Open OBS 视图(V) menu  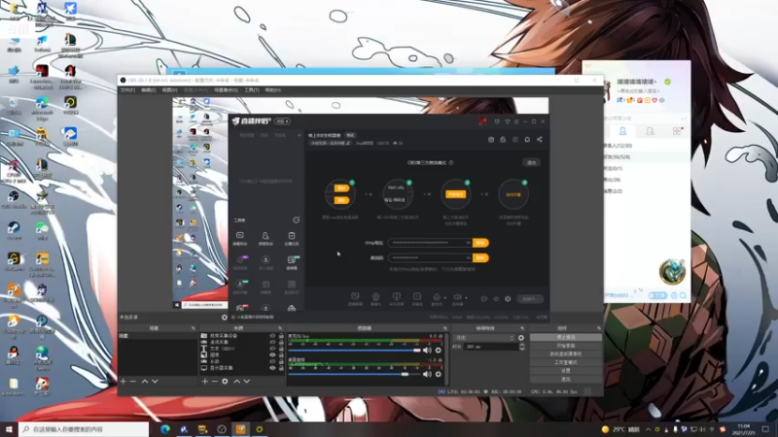coord(169,90)
